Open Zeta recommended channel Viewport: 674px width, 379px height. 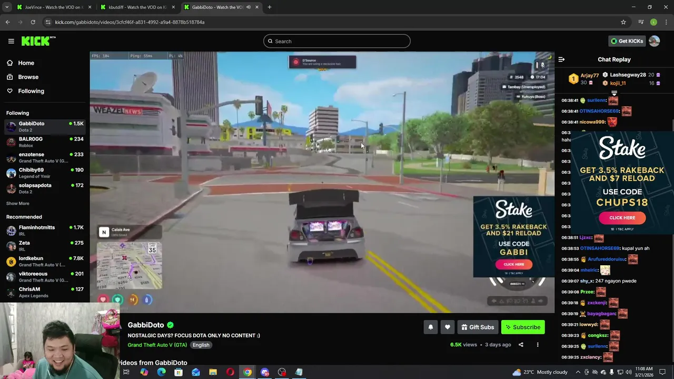tap(45, 246)
